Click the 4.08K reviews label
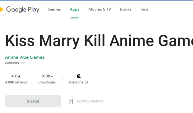The width and height of the screenshot is (193, 113). coord(16,82)
